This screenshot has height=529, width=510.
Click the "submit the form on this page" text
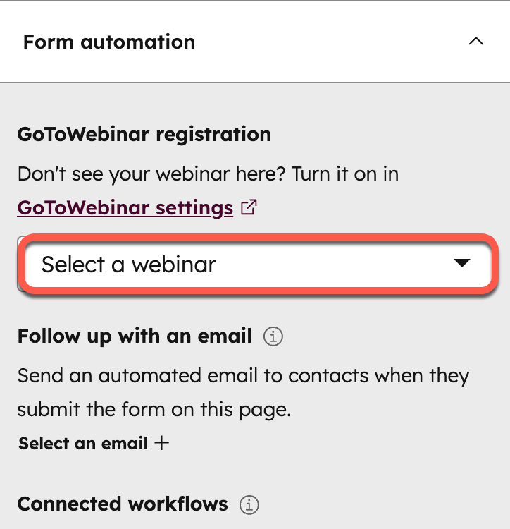pos(154,410)
